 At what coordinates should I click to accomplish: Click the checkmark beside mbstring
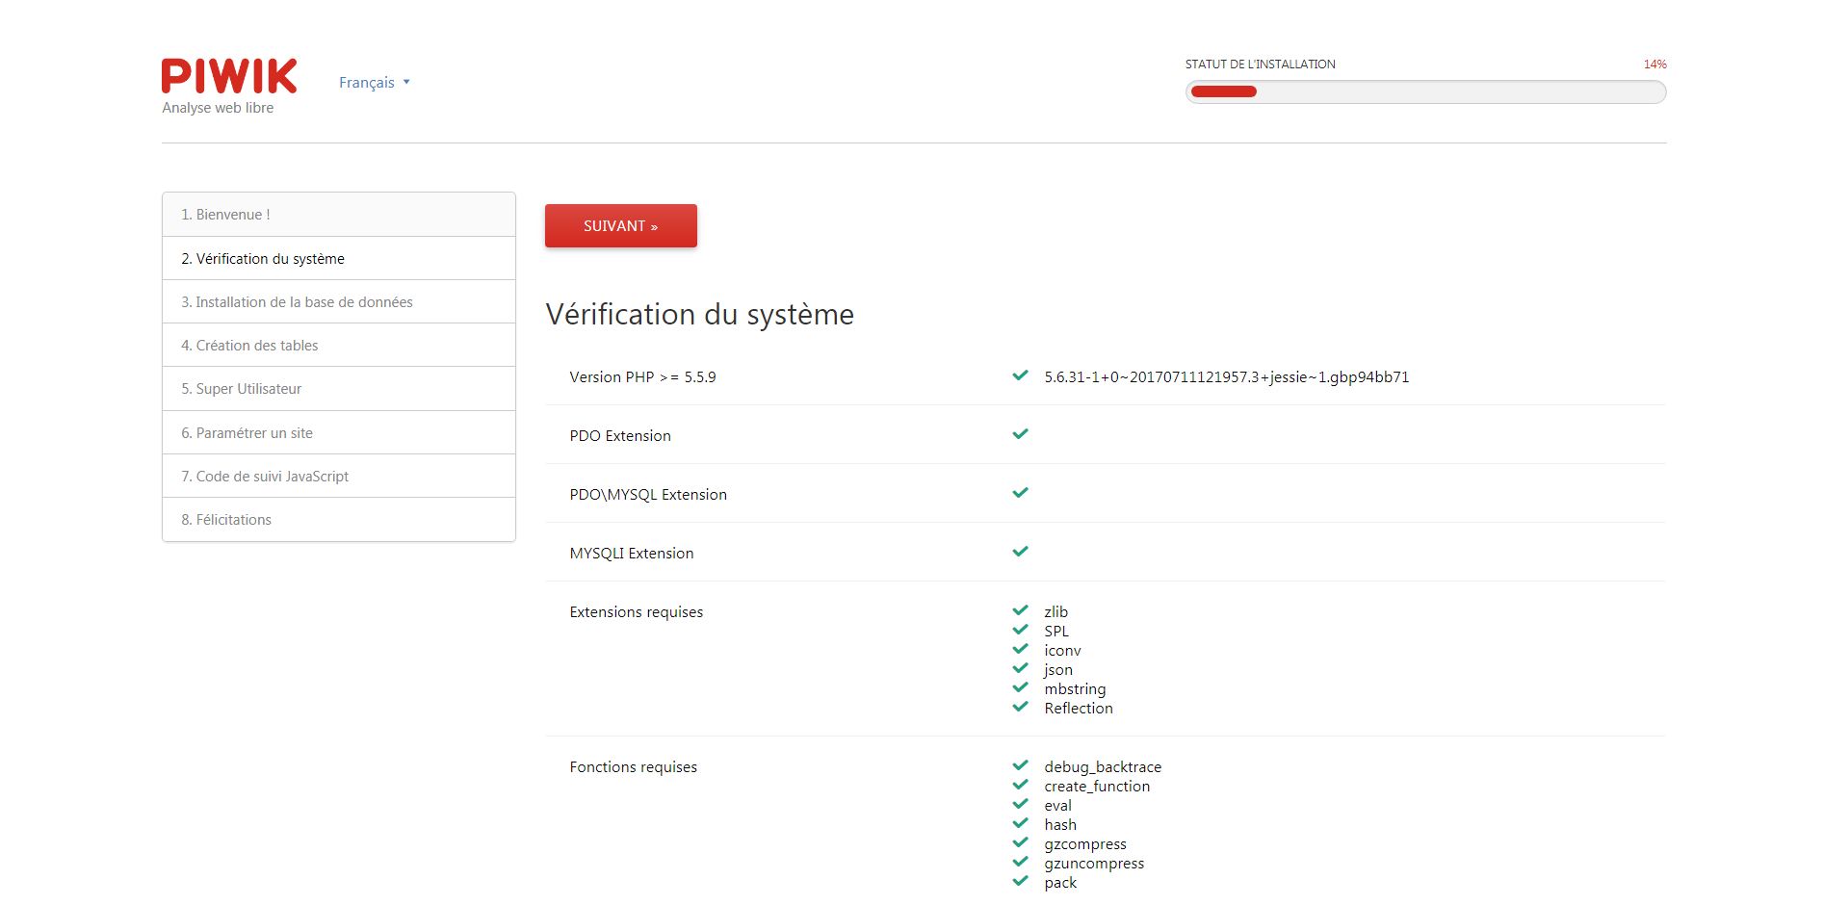[x=1020, y=687]
